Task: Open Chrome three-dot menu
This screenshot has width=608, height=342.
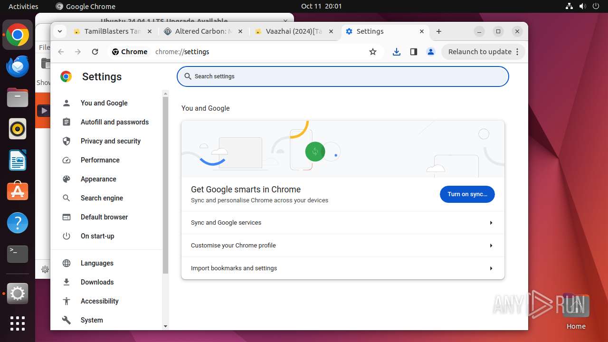Action: tap(518, 52)
